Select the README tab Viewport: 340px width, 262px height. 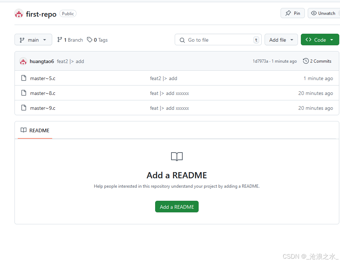35,130
